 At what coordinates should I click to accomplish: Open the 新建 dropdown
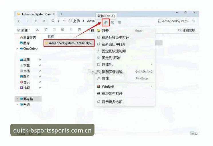tap(23, 30)
